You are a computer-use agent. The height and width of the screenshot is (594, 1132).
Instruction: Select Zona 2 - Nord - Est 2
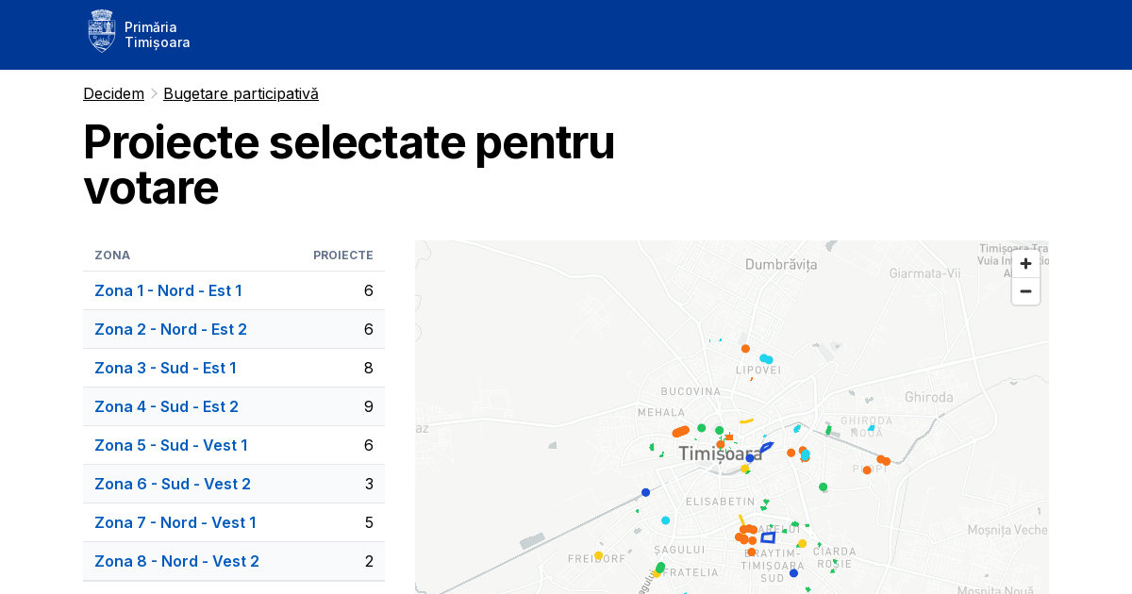coord(170,329)
